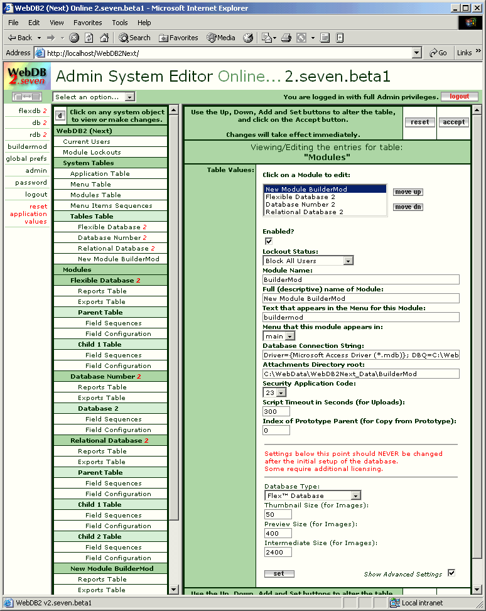Viewport: 486px width, 611px height.
Task: Open the Search pane in the toolbar
Action: 135,38
